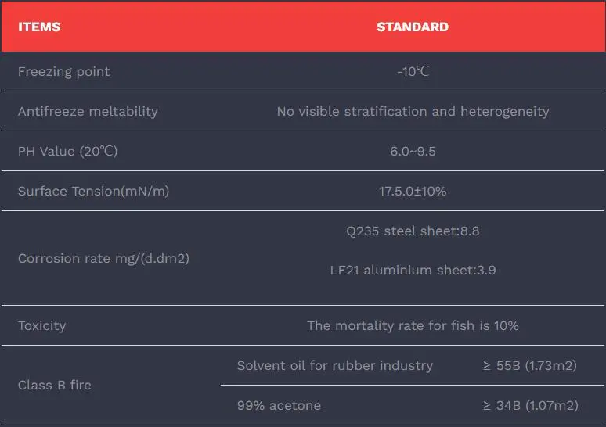Select the Toxicity row label

[41, 325]
